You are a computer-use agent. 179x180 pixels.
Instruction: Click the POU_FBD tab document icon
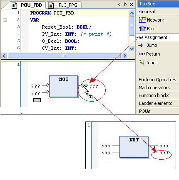pos(15,5)
